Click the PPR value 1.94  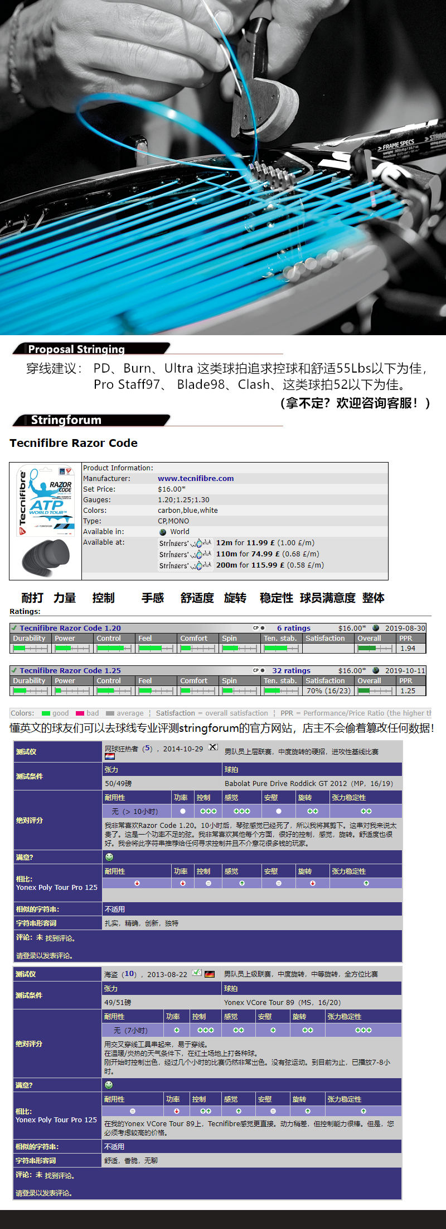408,648
